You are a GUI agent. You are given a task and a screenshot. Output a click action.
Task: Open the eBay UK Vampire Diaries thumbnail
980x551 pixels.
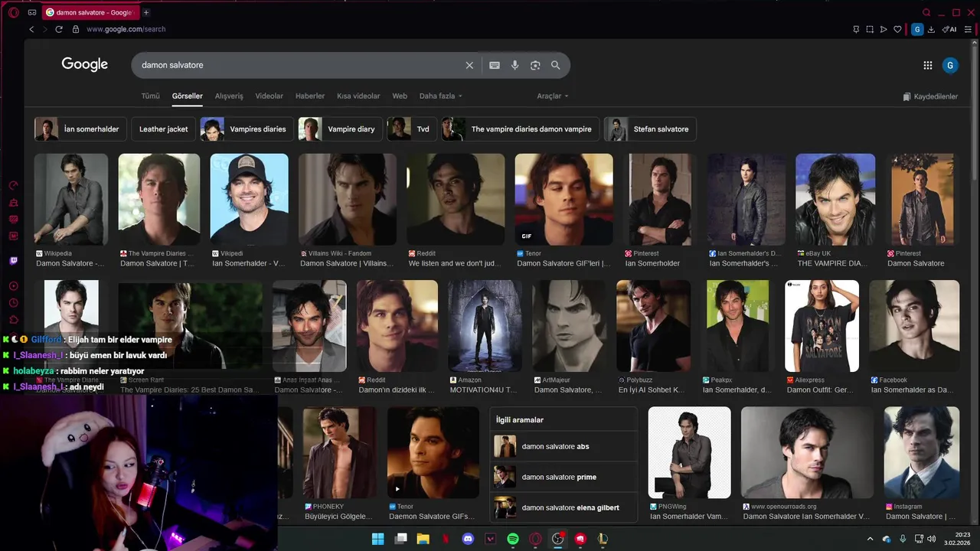coord(835,200)
